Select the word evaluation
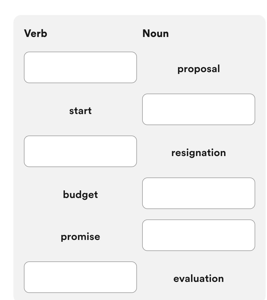This screenshot has height=300, width=267. (x=198, y=279)
